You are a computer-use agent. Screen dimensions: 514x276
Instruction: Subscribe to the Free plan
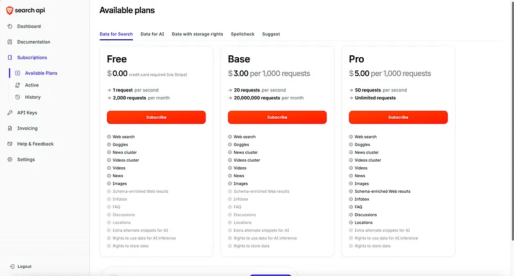coord(156,117)
